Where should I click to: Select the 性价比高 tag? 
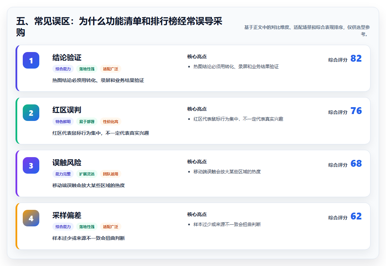(111, 122)
